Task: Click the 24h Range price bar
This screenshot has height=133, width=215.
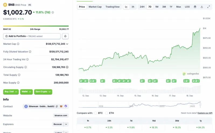Action: coord(36,26)
